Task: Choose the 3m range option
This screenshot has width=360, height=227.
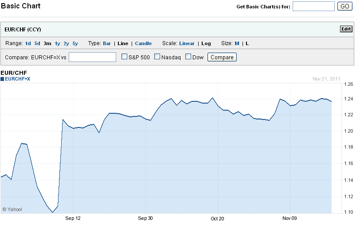Action: pos(47,43)
